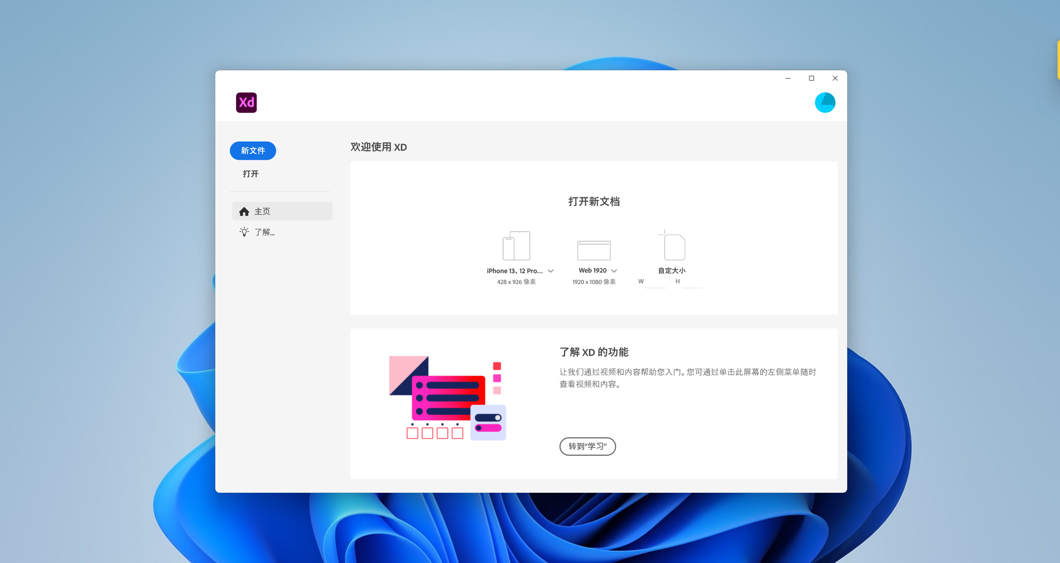Click the XD features illustration thumbnail
Image resolution: width=1060 pixels, height=563 pixels.
click(x=448, y=398)
